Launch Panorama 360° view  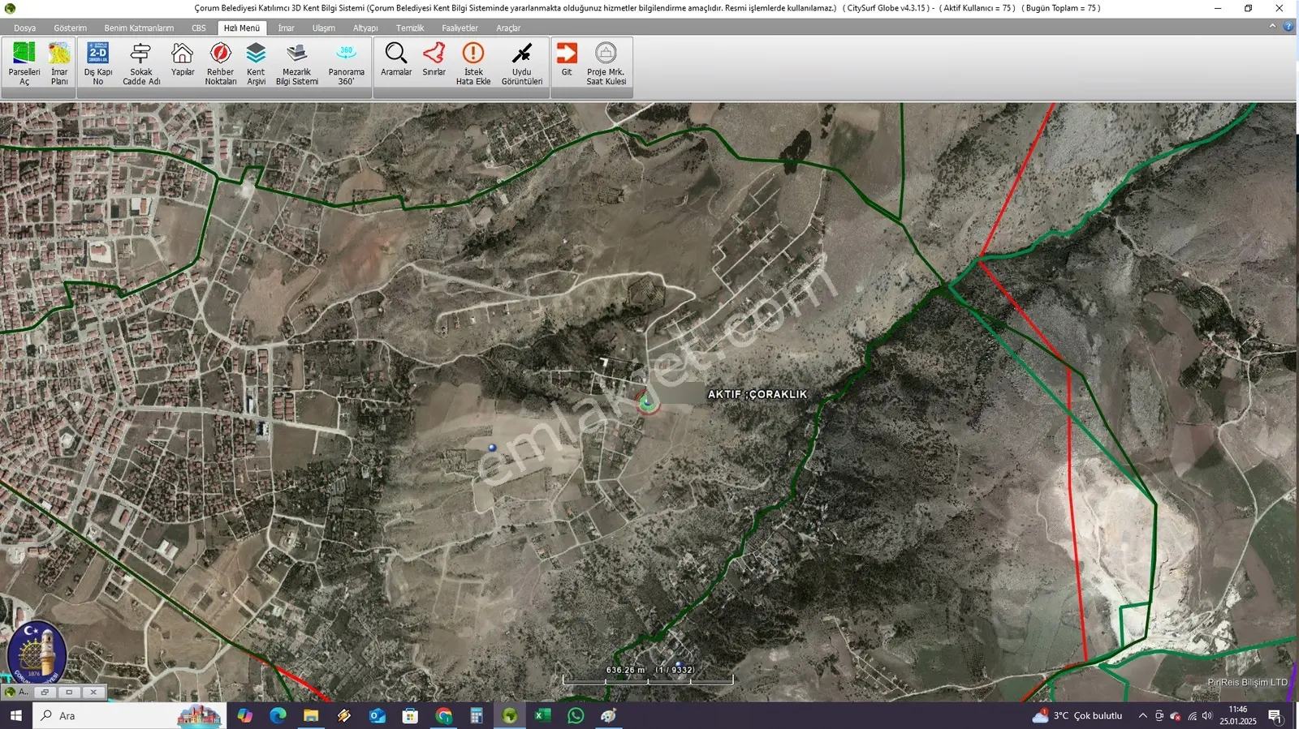[347, 64]
